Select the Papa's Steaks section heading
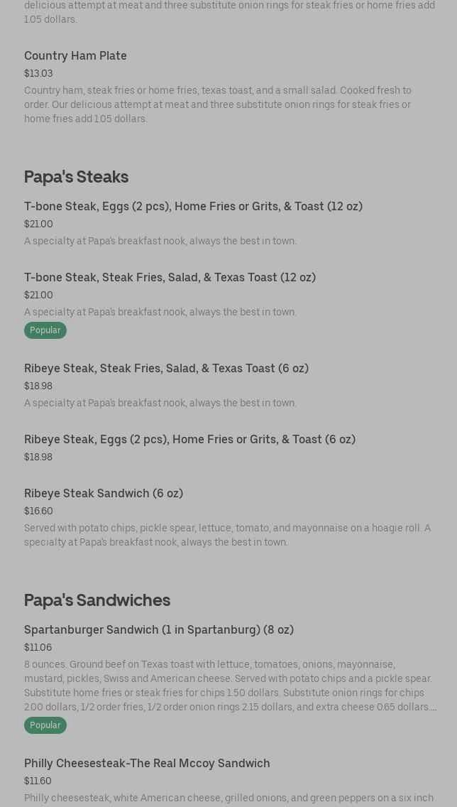The image size is (457, 807). coord(76,177)
